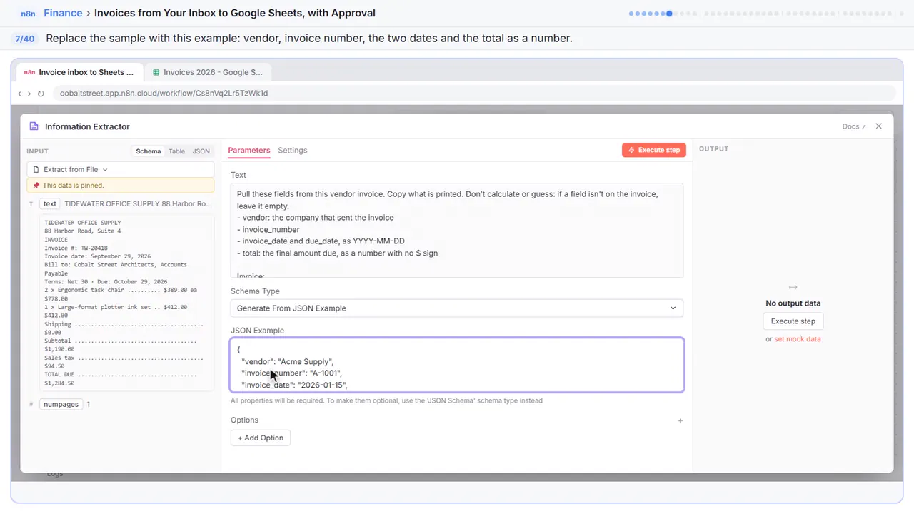Viewport: 914px width, 514px height.
Task: Click the pin icon in pinned notice
Action: click(x=36, y=186)
